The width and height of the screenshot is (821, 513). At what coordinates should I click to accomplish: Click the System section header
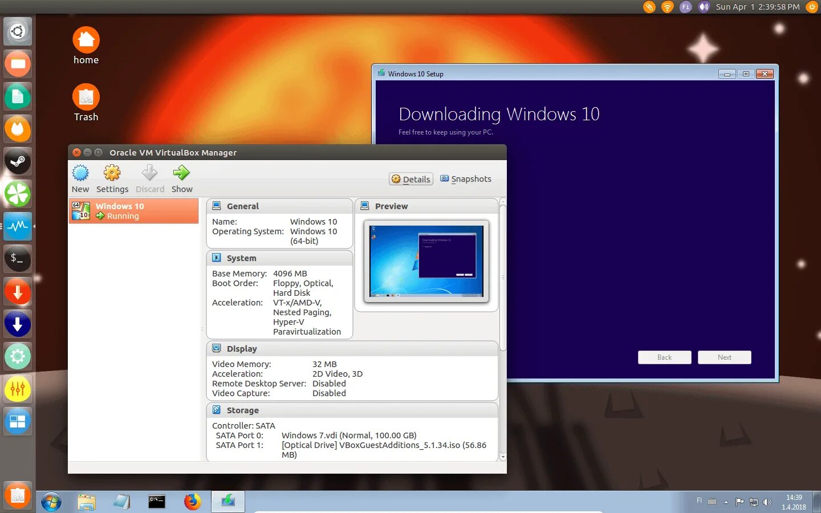pos(279,258)
